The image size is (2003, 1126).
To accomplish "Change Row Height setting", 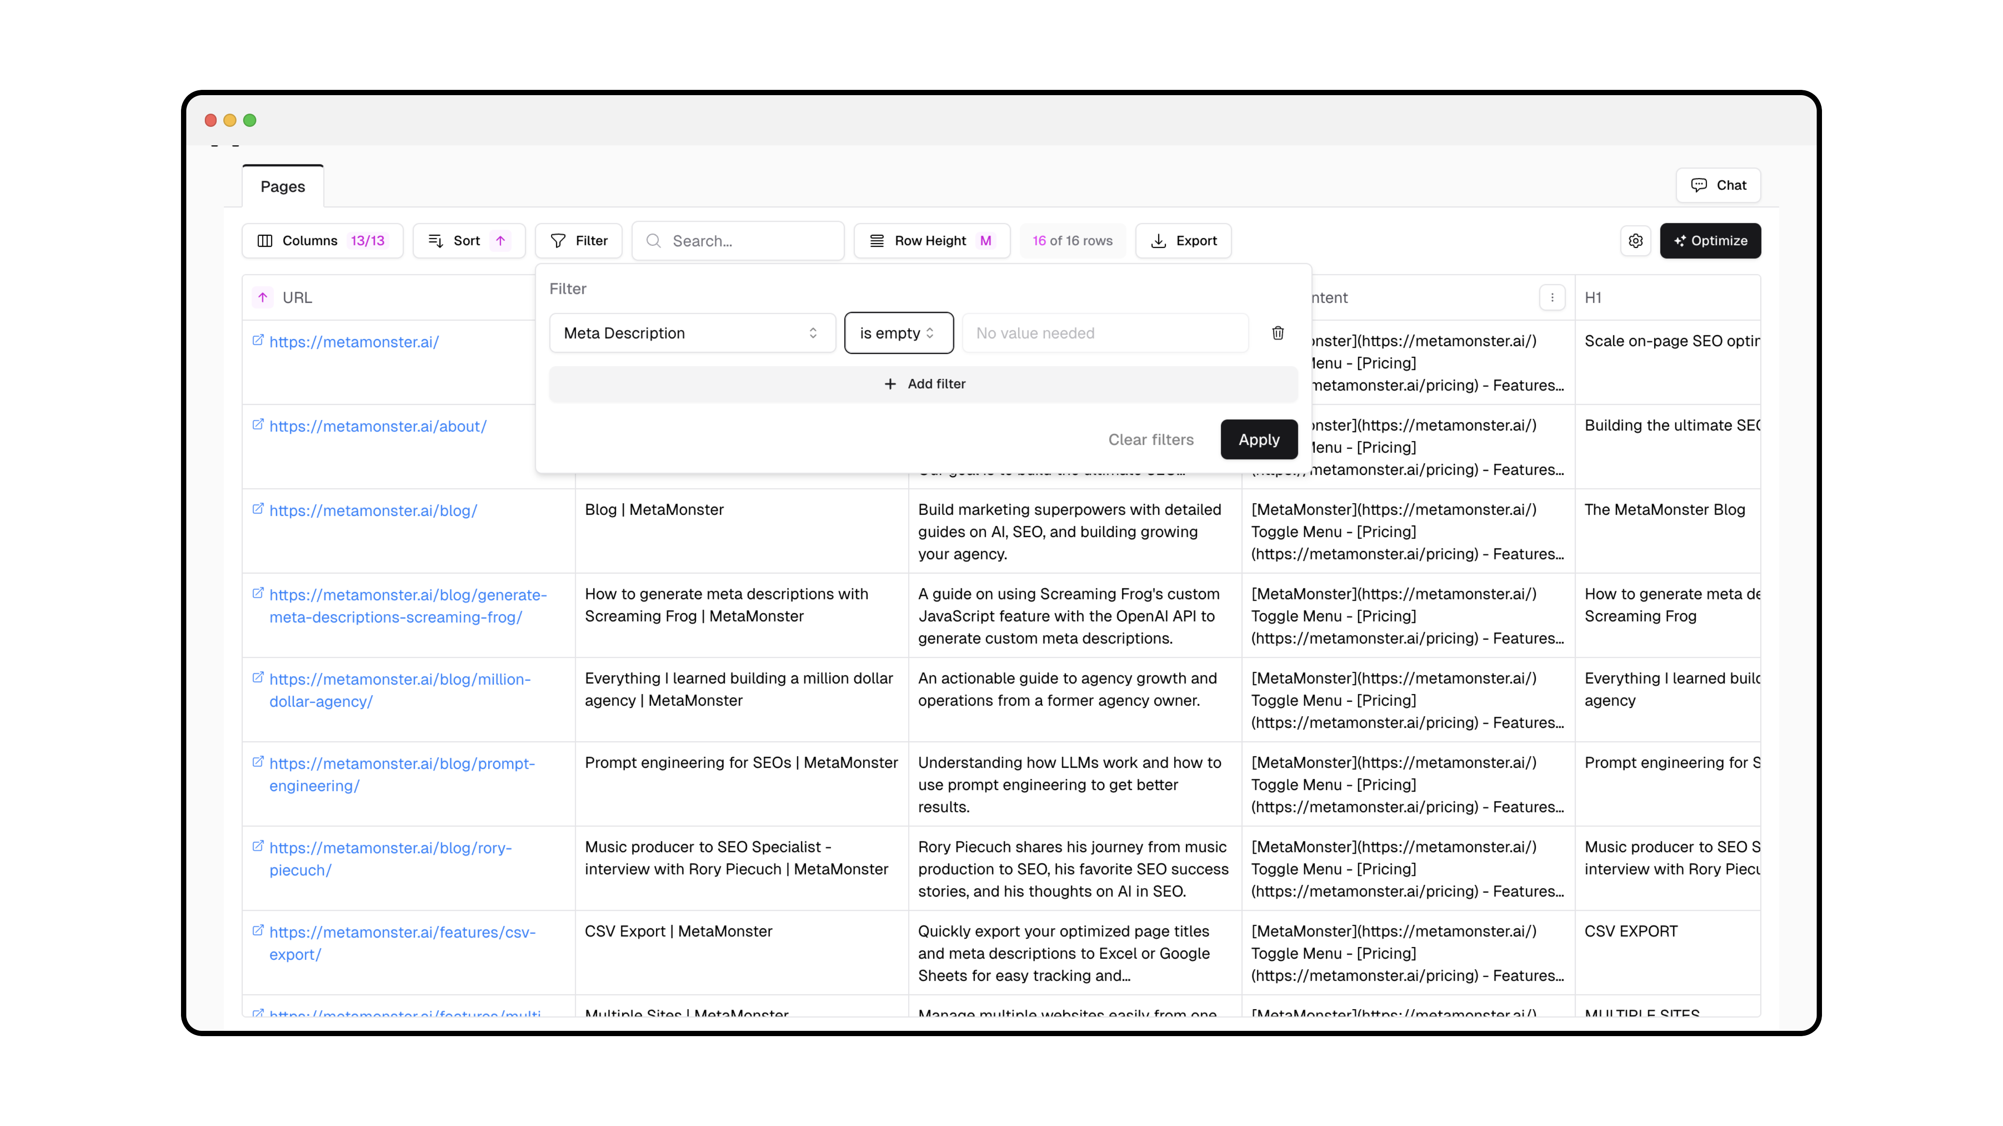I will (931, 241).
